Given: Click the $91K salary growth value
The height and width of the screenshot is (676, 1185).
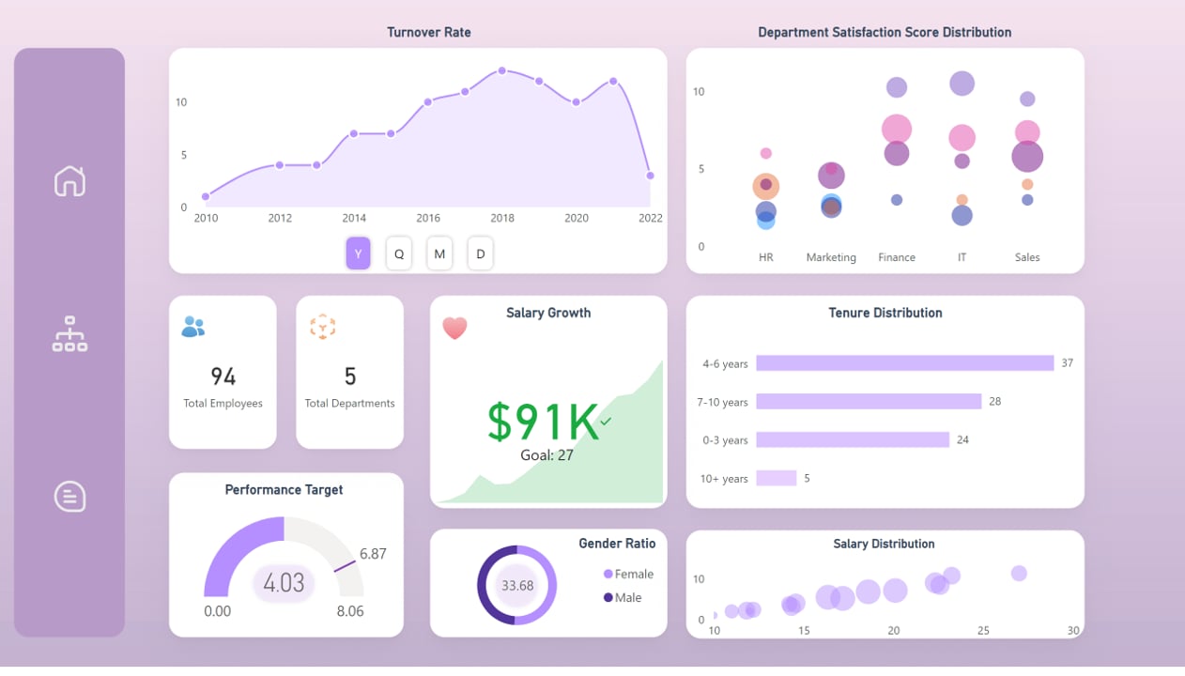Looking at the screenshot, I should (543, 422).
